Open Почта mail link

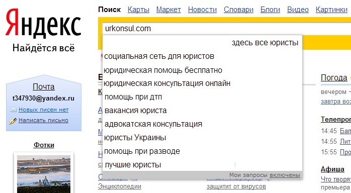tap(44, 86)
